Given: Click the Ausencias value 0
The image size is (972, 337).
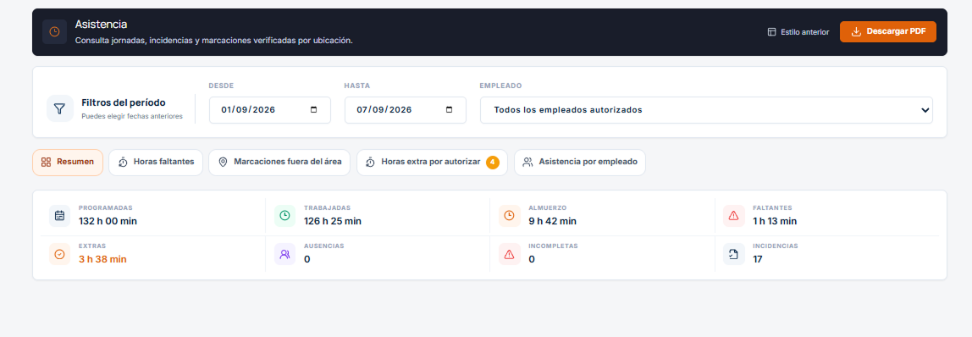Looking at the screenshot, I should (x=307, y=259).
